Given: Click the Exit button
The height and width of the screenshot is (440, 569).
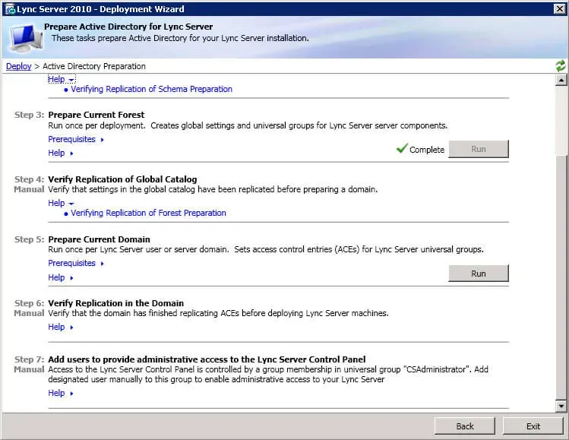Looking at the screenshot, I should tap(533, 426).
